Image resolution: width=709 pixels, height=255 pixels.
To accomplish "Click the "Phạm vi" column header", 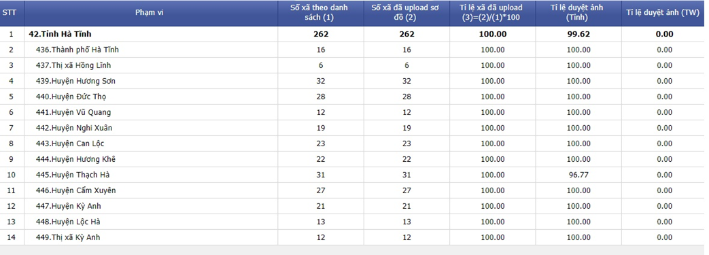I will [150, 13].
